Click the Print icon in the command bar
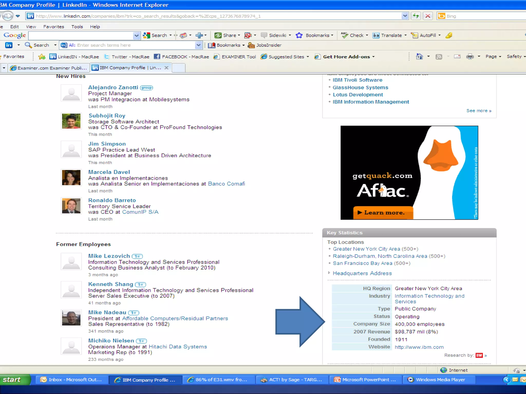Image resolution: width=526 pixels, height=394 pixels. pyautogui.click(x=470, y=56)
